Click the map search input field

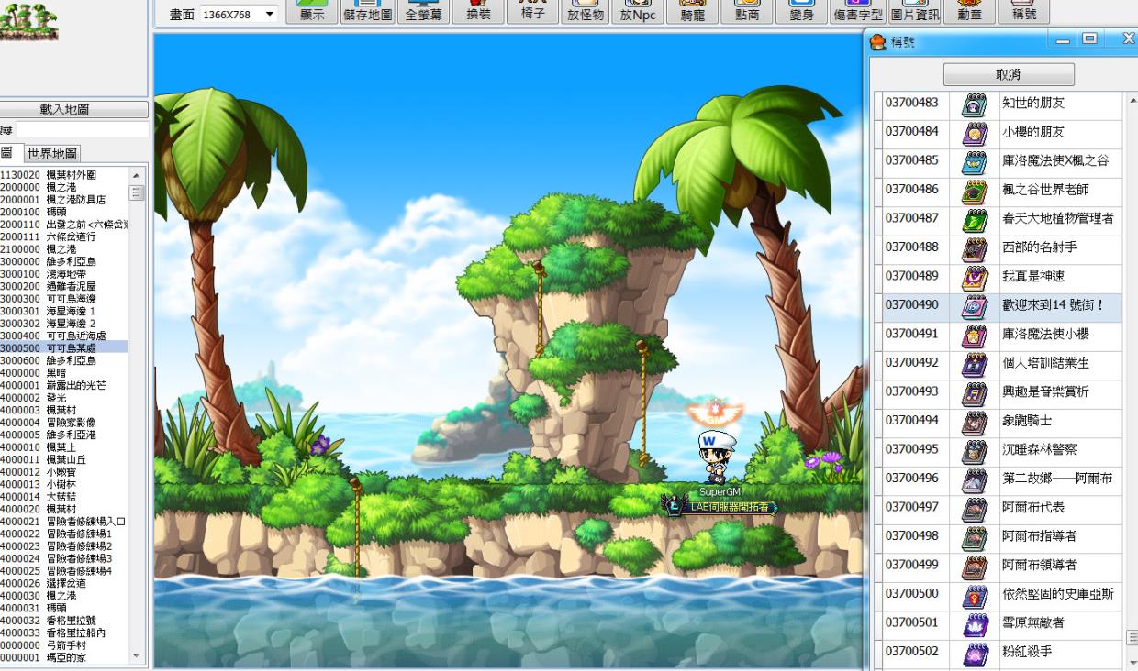pos(81,130)
